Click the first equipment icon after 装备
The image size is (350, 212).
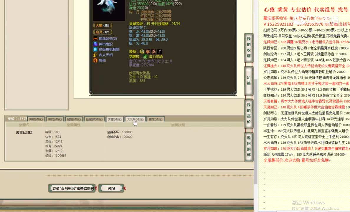click(142, 52)
